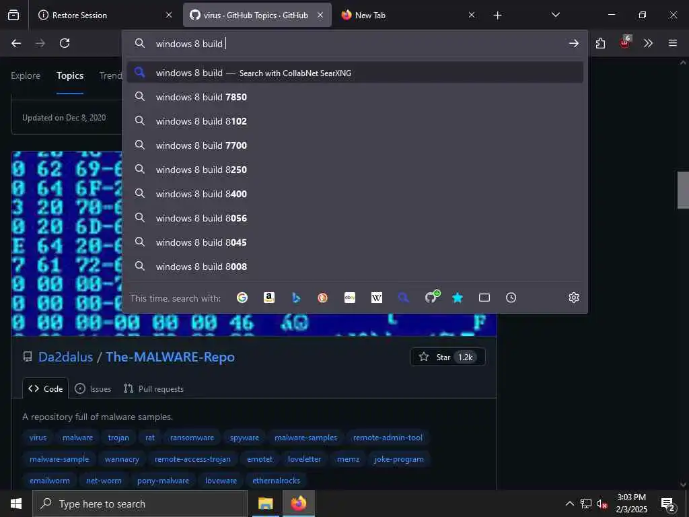Show more tools overflow chevrons
This screenshot has height=517, width=689.
(648, 43)
